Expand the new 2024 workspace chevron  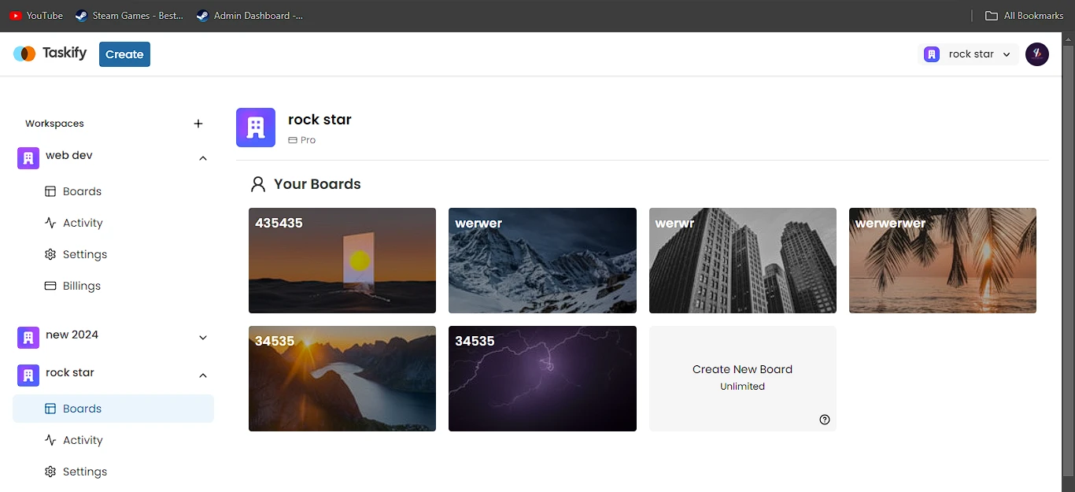203,338
